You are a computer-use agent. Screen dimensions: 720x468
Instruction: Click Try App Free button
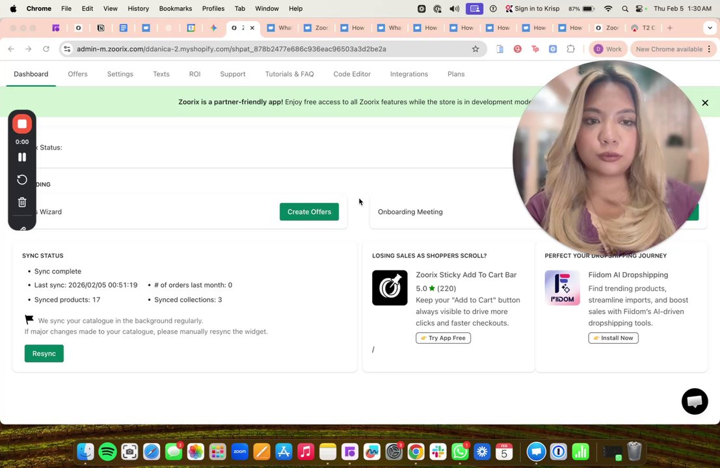pyautogui.click(x=443, y=338)
